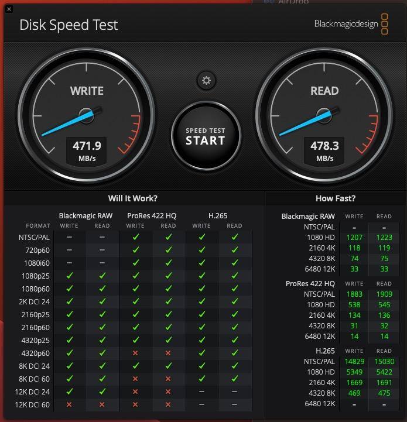Click the ProRes 422 HQ column heading
The image size is (407, 422).
tap(152, 215)
